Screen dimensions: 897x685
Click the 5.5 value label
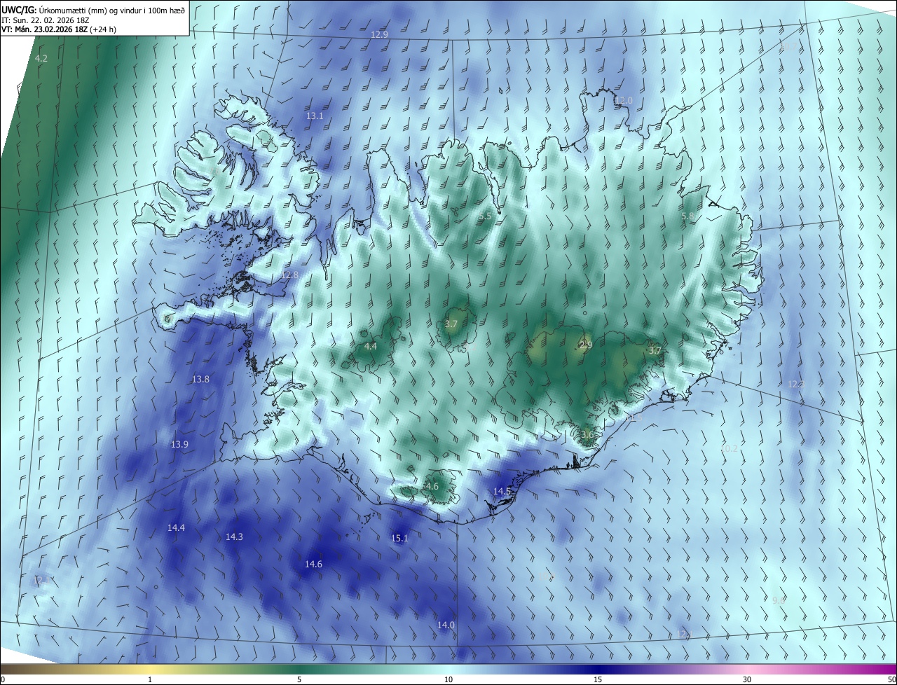coord(485,216)
